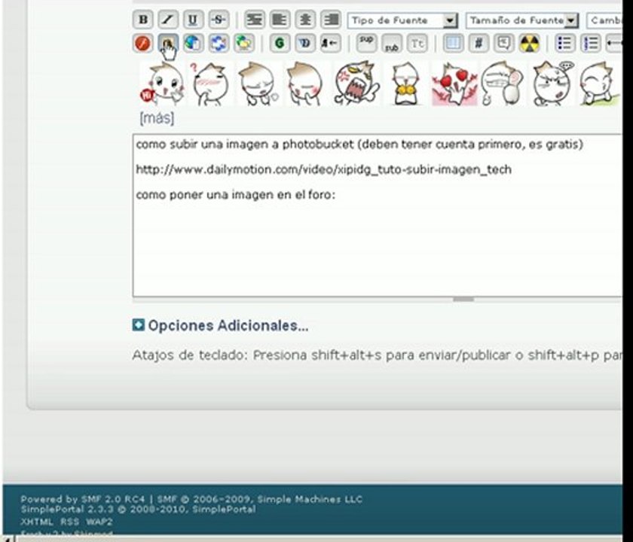This screenshot has height=542, width=633.
Task: Insert a numbered ordered list
Action: (x=590, y=43)
